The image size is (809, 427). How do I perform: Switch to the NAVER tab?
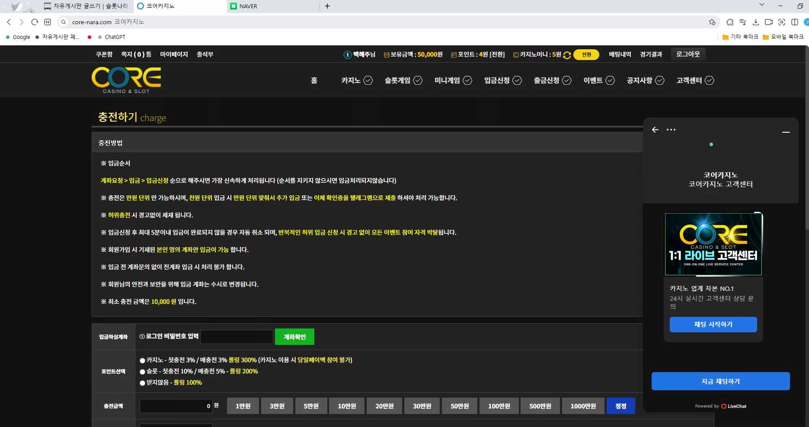[273, 6]
